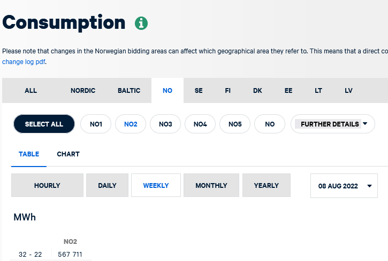This screenshot has width=388, height=261.
Task: Switch to the CHART view tab
Action: coord(69,154)
